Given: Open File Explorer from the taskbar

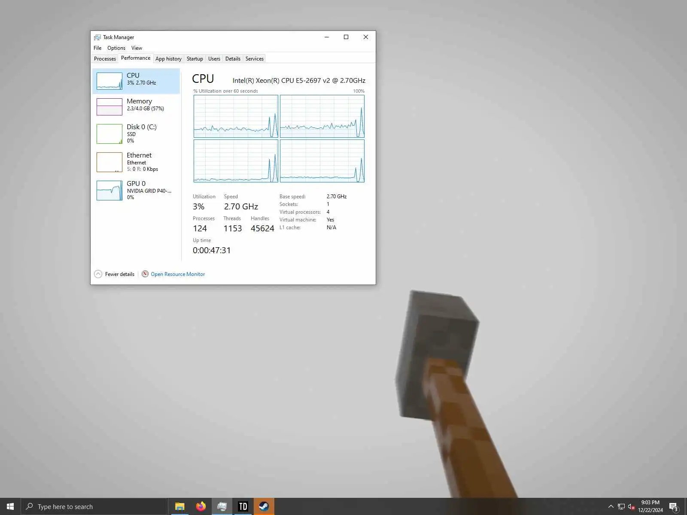Looking at the screenshot, I should [179, 506].
